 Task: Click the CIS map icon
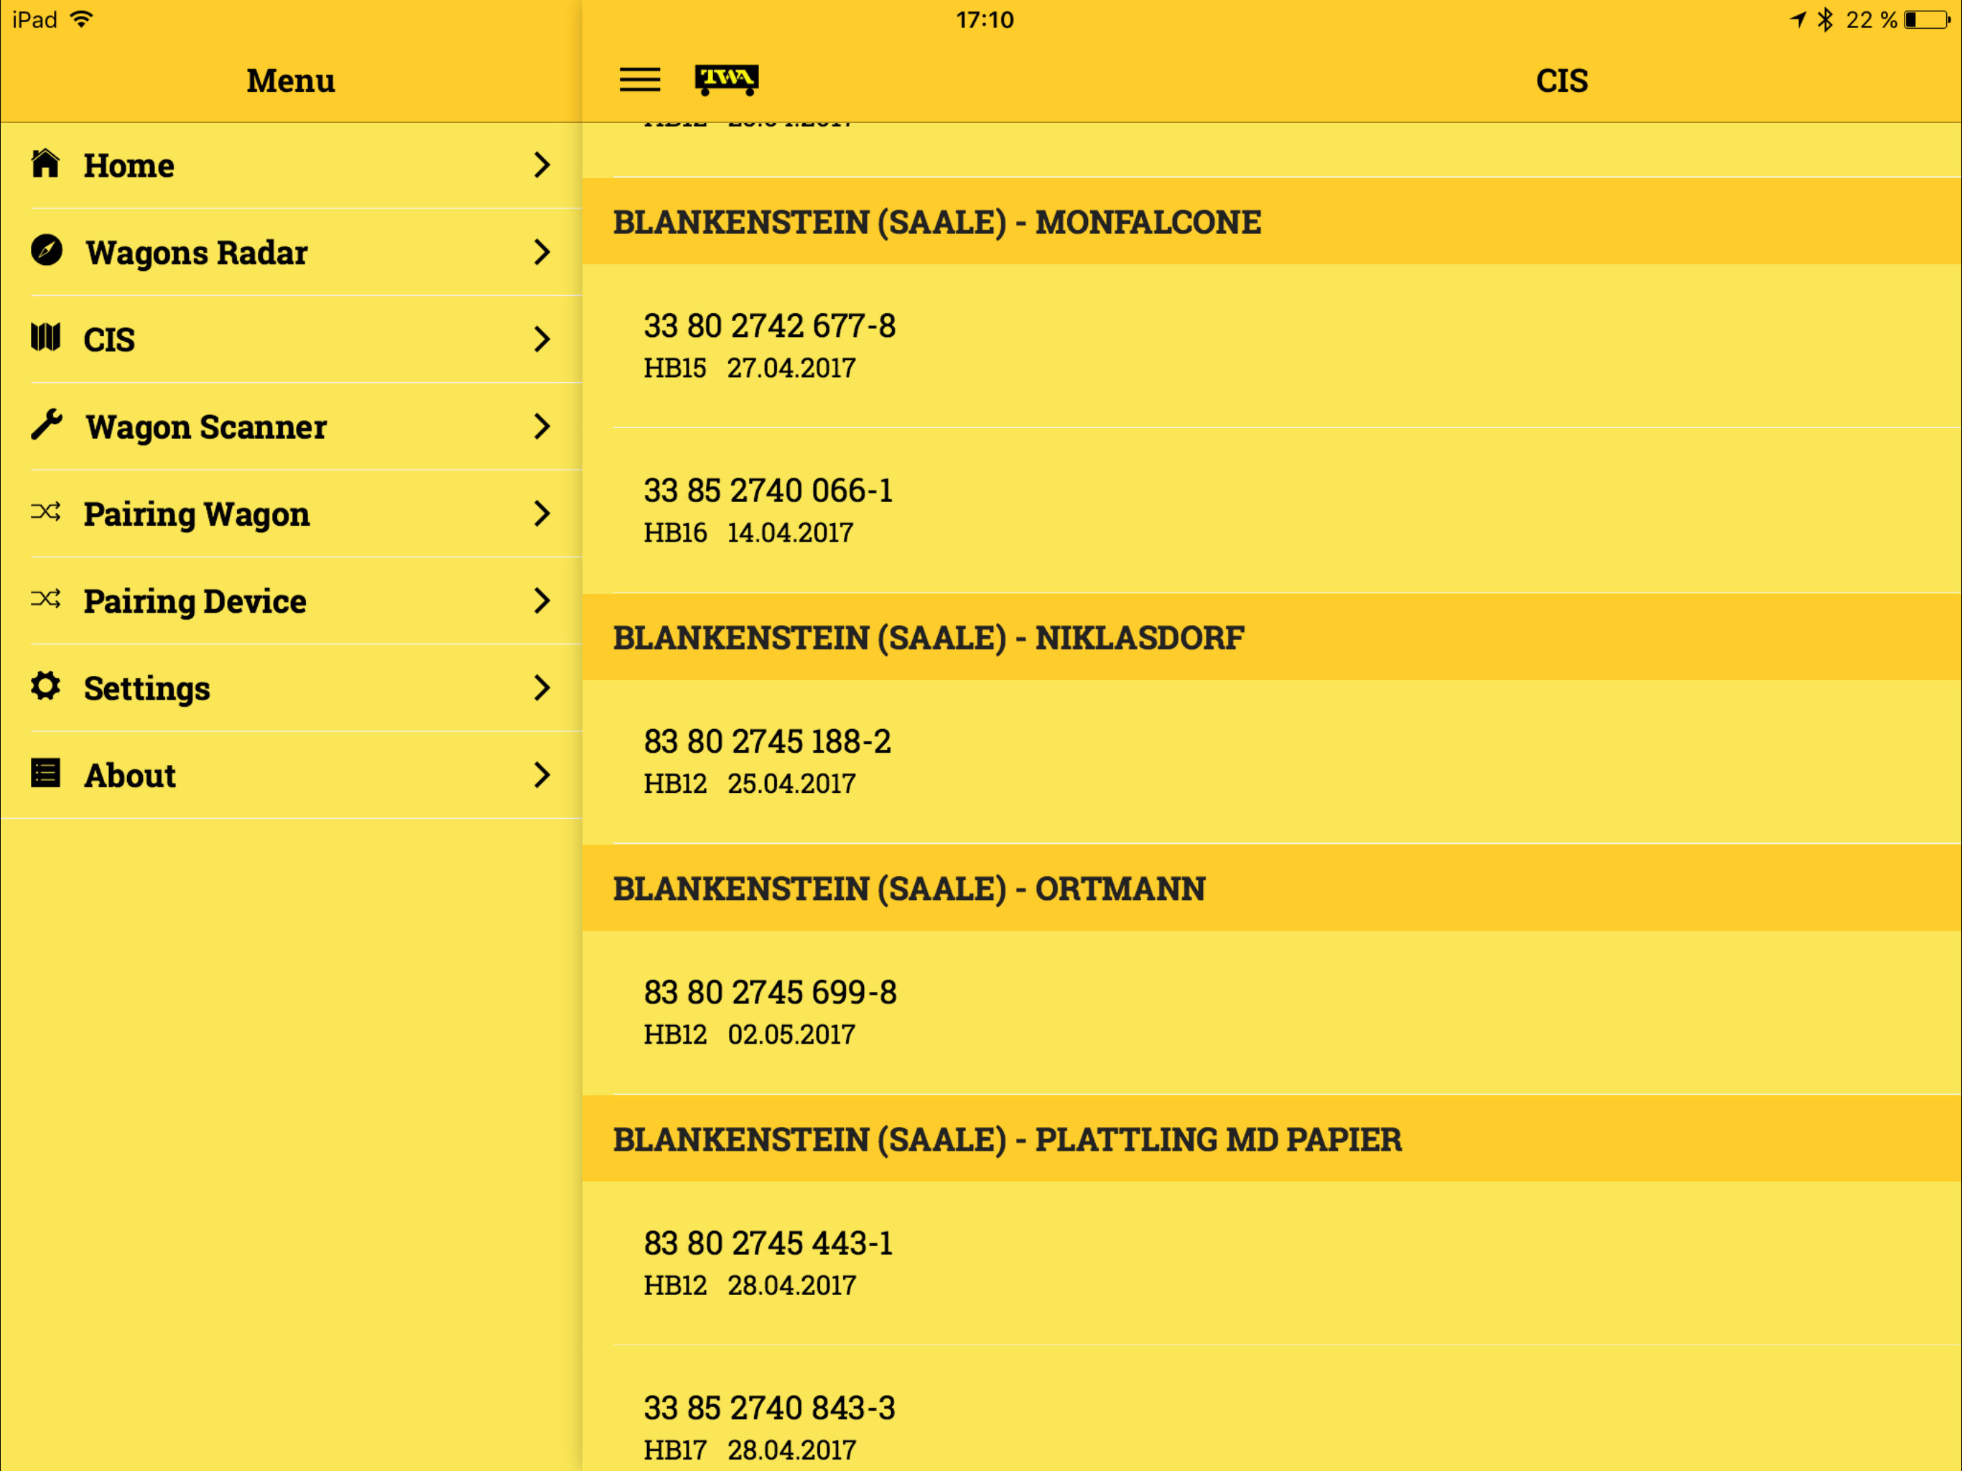coord(45,337)
